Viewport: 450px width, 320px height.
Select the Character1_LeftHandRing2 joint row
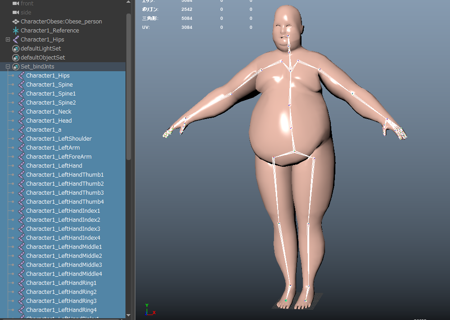tap(63, 292)
